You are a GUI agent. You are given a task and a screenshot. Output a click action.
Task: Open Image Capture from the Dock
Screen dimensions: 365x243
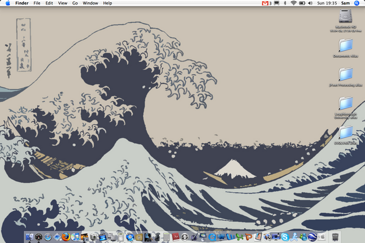click(x=94, y=237)
